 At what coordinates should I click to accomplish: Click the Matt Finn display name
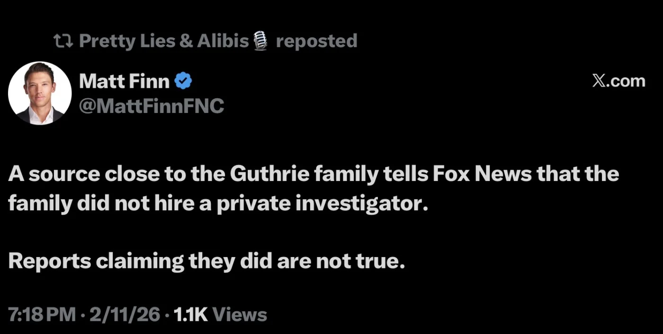124,82
